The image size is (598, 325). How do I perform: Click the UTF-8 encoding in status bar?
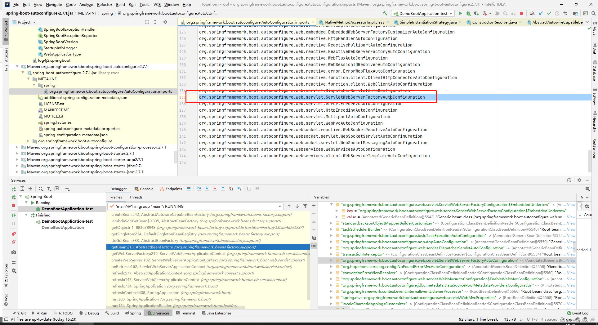(532, 319)
